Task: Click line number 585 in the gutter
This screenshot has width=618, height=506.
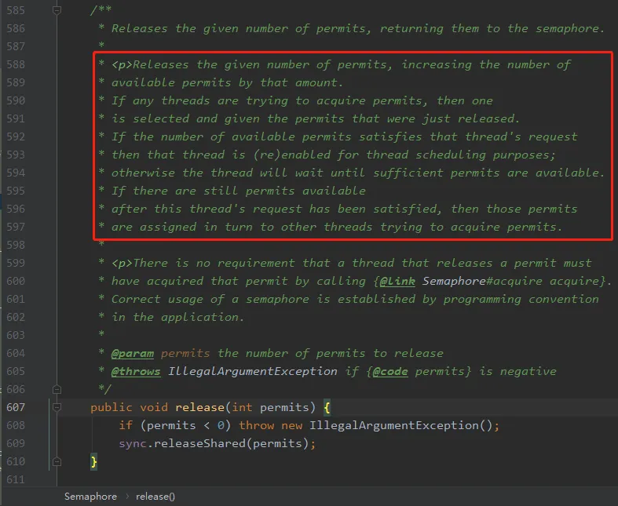Action: coord(16,10)
